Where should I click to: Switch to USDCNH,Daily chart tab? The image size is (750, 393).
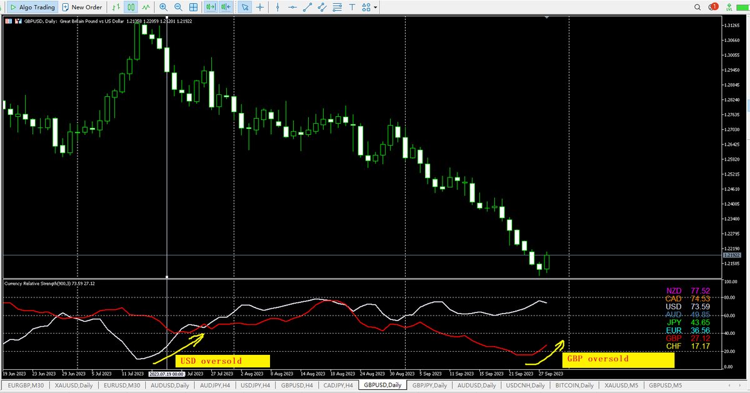click(525, 386)
